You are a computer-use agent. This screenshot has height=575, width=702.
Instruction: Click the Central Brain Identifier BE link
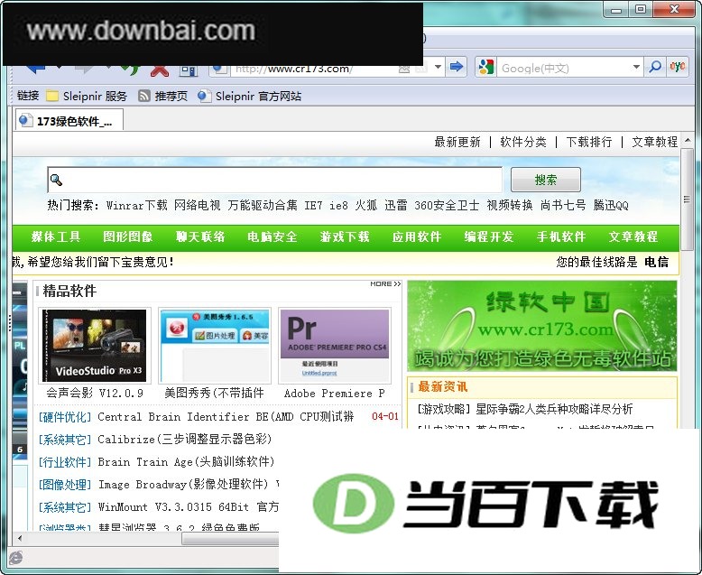click(226, 416)
